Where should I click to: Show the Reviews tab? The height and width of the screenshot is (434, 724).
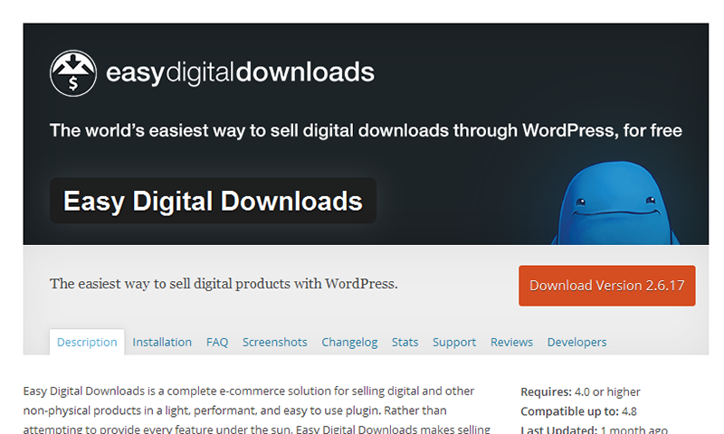[511, 342]
